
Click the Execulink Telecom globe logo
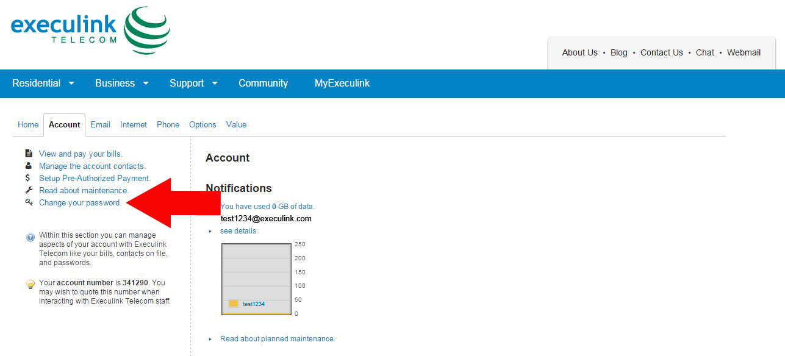tap(147, 30)
